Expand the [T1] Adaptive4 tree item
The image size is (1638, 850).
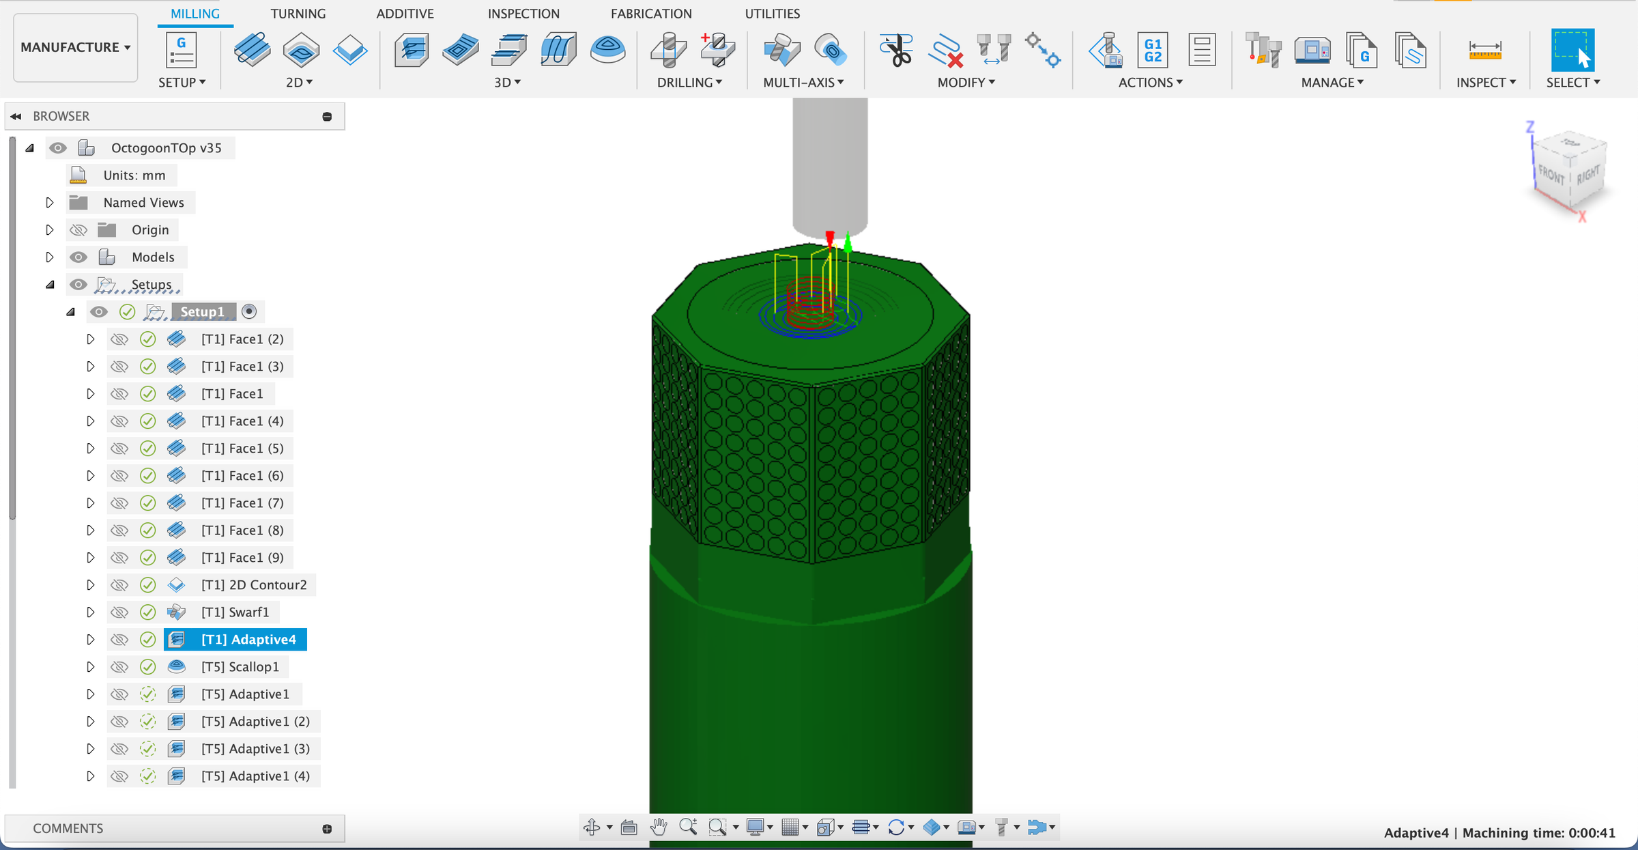91,639
